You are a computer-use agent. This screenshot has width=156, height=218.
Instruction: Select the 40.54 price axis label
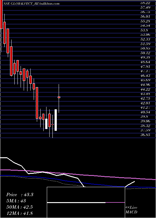[145, 112]
